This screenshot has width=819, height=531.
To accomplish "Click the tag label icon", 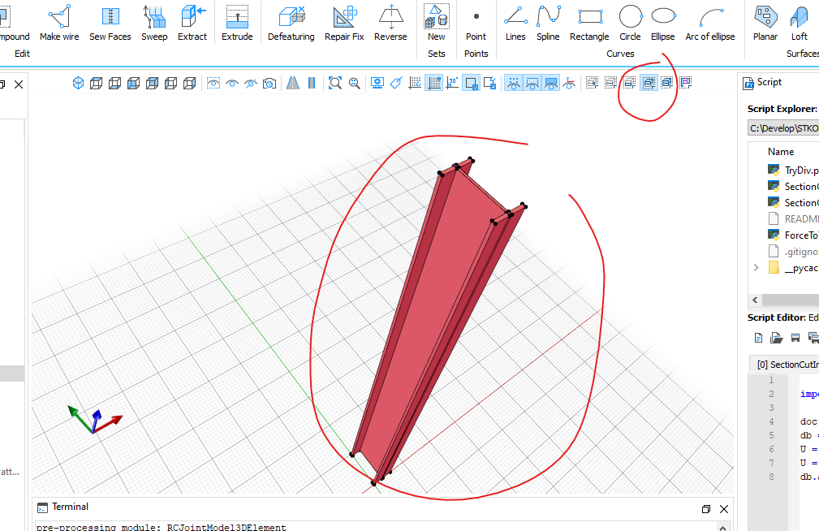I will pyautogui.click(x=396, y=83).
